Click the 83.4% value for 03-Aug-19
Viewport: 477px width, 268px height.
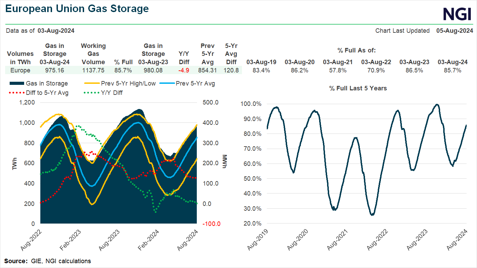point(261,70)
